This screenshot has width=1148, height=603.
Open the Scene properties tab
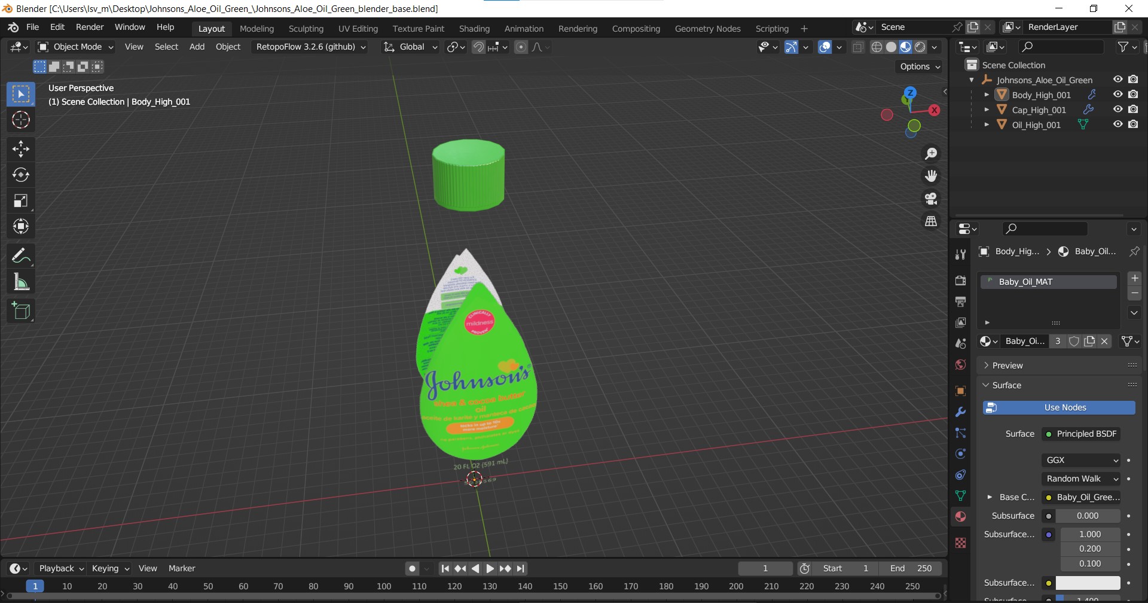click(x=960, y=343)
